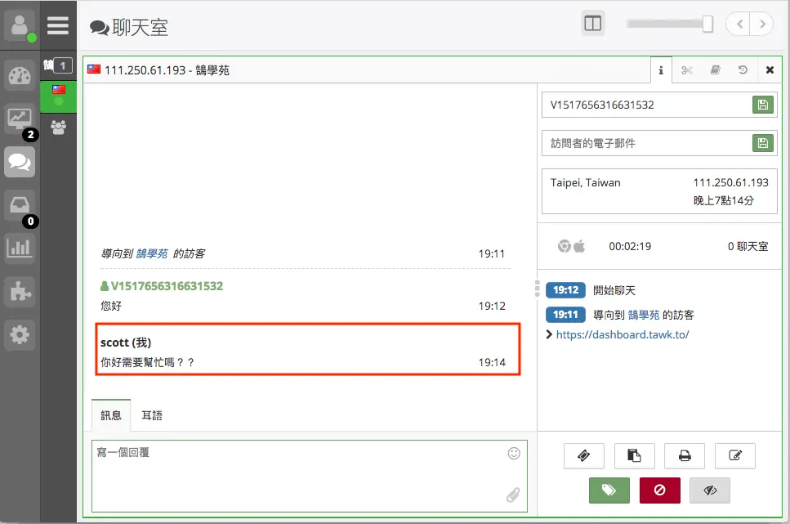
Task: Open 鴿學苑 link in the activity timeline
Action: [644, 316]
